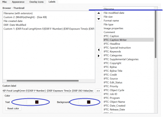Select 'IPTC: Byline Title' field
Screen dimensions: 163x117
(x=128, y=71)
